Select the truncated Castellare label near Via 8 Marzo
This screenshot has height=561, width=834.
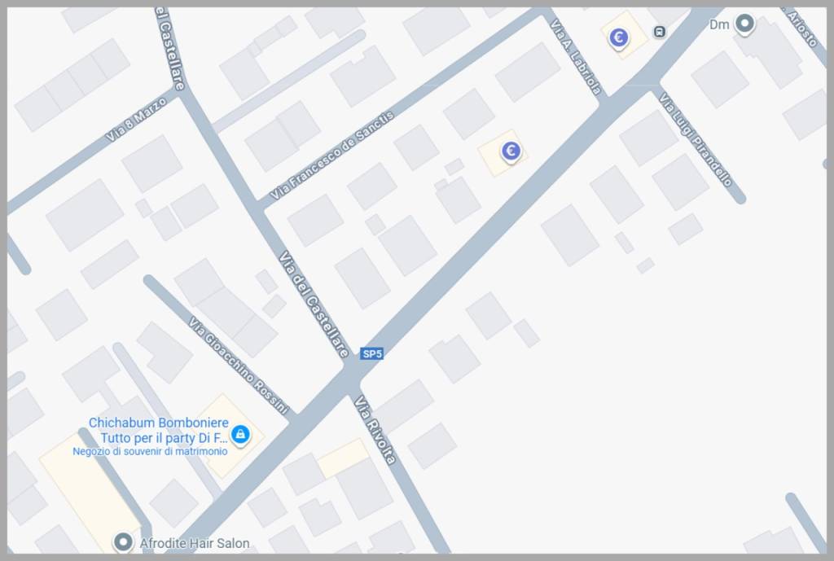point(170,48)
